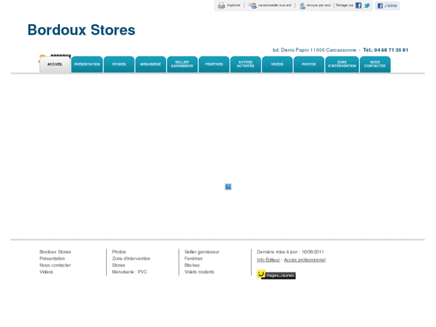The image size is (436, 327).
Task: Open the Vidéos tab
Action: pos(277,65)
